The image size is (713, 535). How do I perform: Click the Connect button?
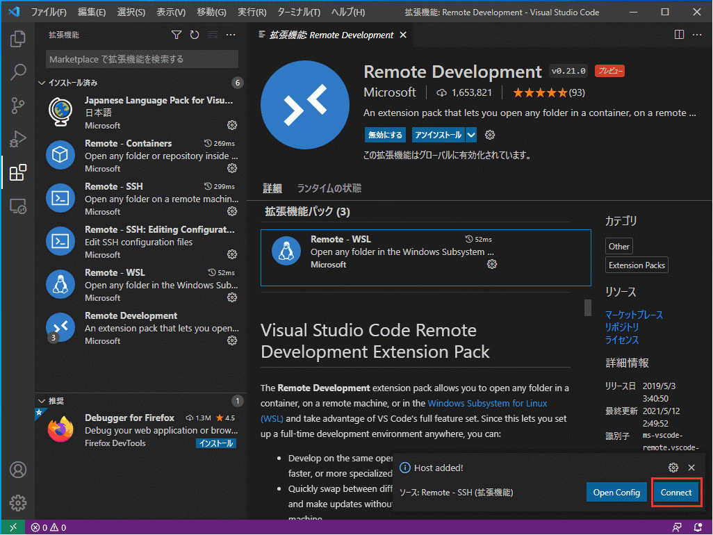(x=675, y=493)
